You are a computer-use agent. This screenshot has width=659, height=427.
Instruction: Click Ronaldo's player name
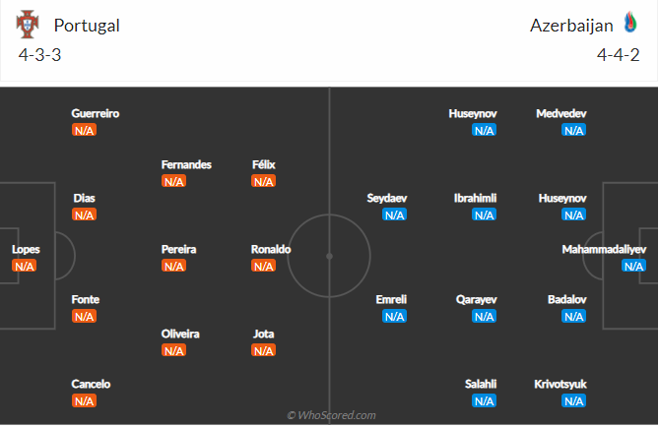click(271, 250)
